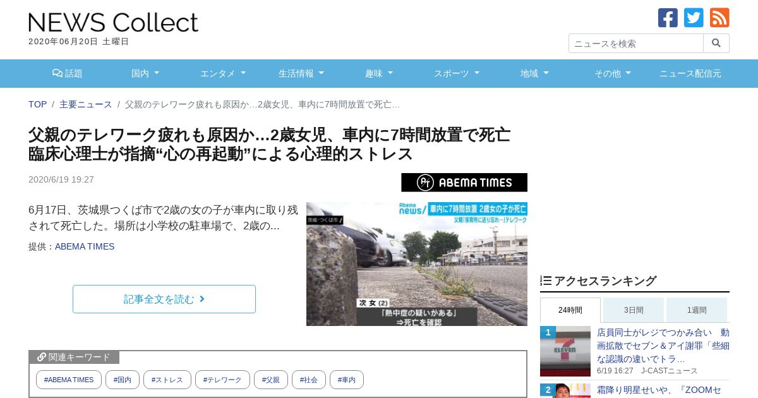Image resolution: width=758 pixels, height=398 pixels.
Task: Select the #車内 keyword tag
Action: tap(347, 380)
